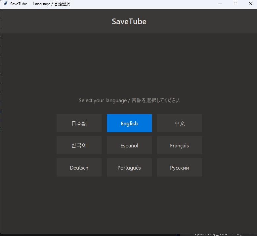Pick 中文 as the language
Image resolution: width=257 pixels, height=236 pixels.
[180, 123]
